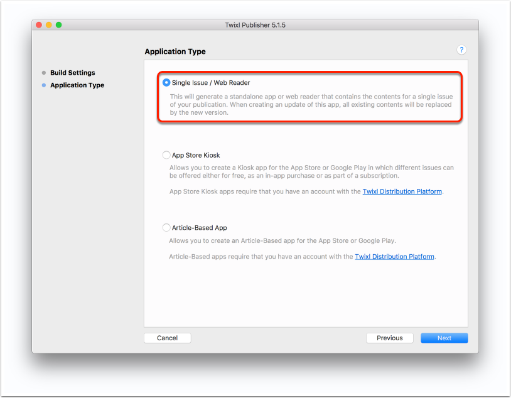511x398 pixels.
Task: Open Twixl Distribution Platform link under App Store Kiosk
Action: pos(402,191)
